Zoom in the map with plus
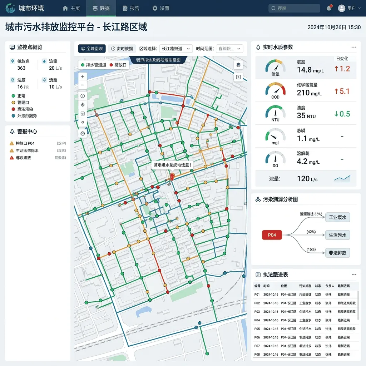Screen dimensions: 366x366 point(83,76)
